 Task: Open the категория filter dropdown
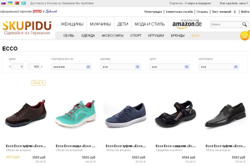tap(219, 66)
